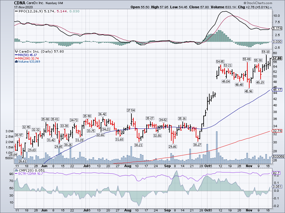The height and width of the screenshot is (213, 285).
Task: Click the 45.96 low price label
Action: [x=249, y=91]
